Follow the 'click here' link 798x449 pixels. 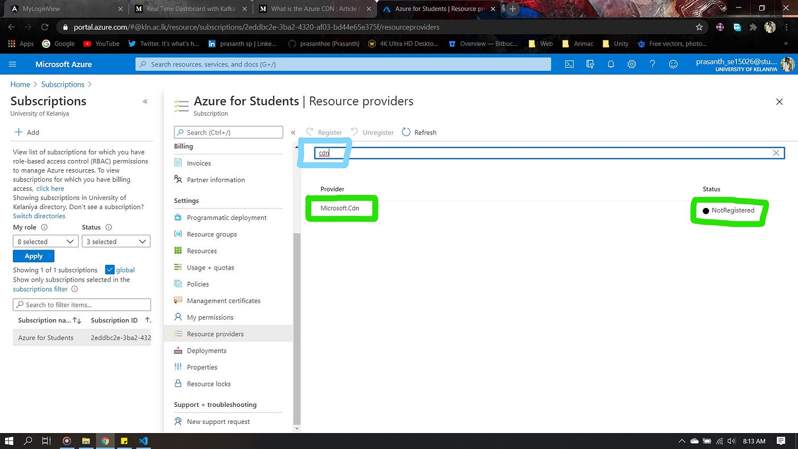(x=50, y=189)
